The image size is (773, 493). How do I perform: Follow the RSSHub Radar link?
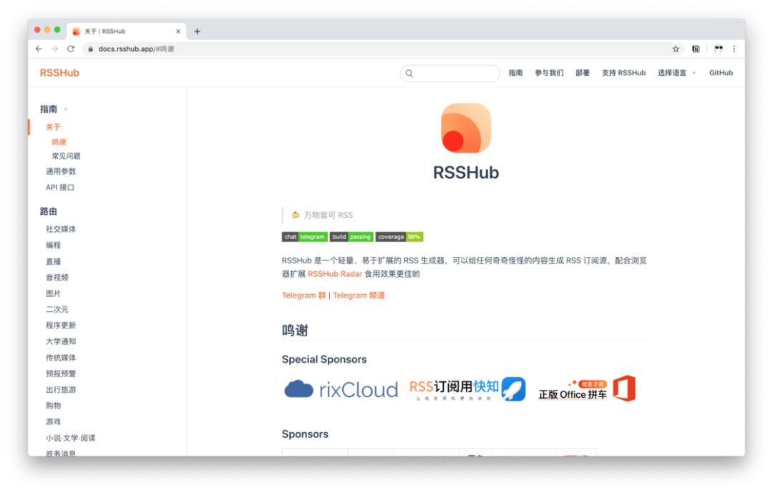[335, 273]
